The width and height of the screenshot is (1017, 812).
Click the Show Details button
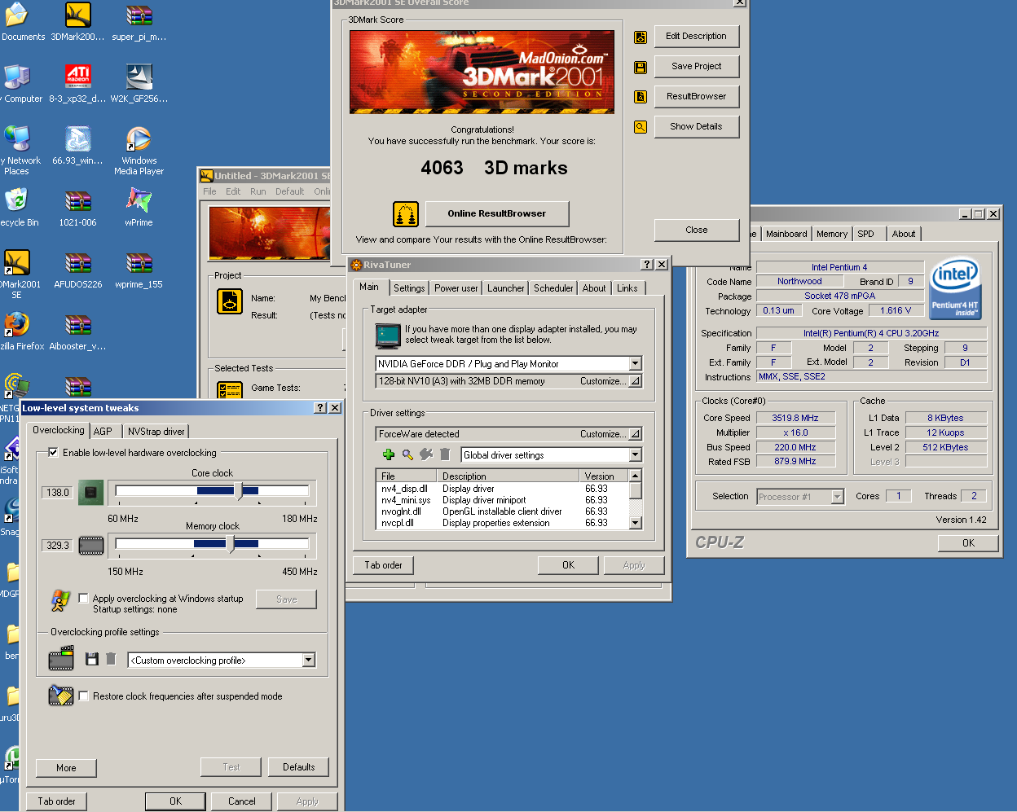tap(697, 127)
